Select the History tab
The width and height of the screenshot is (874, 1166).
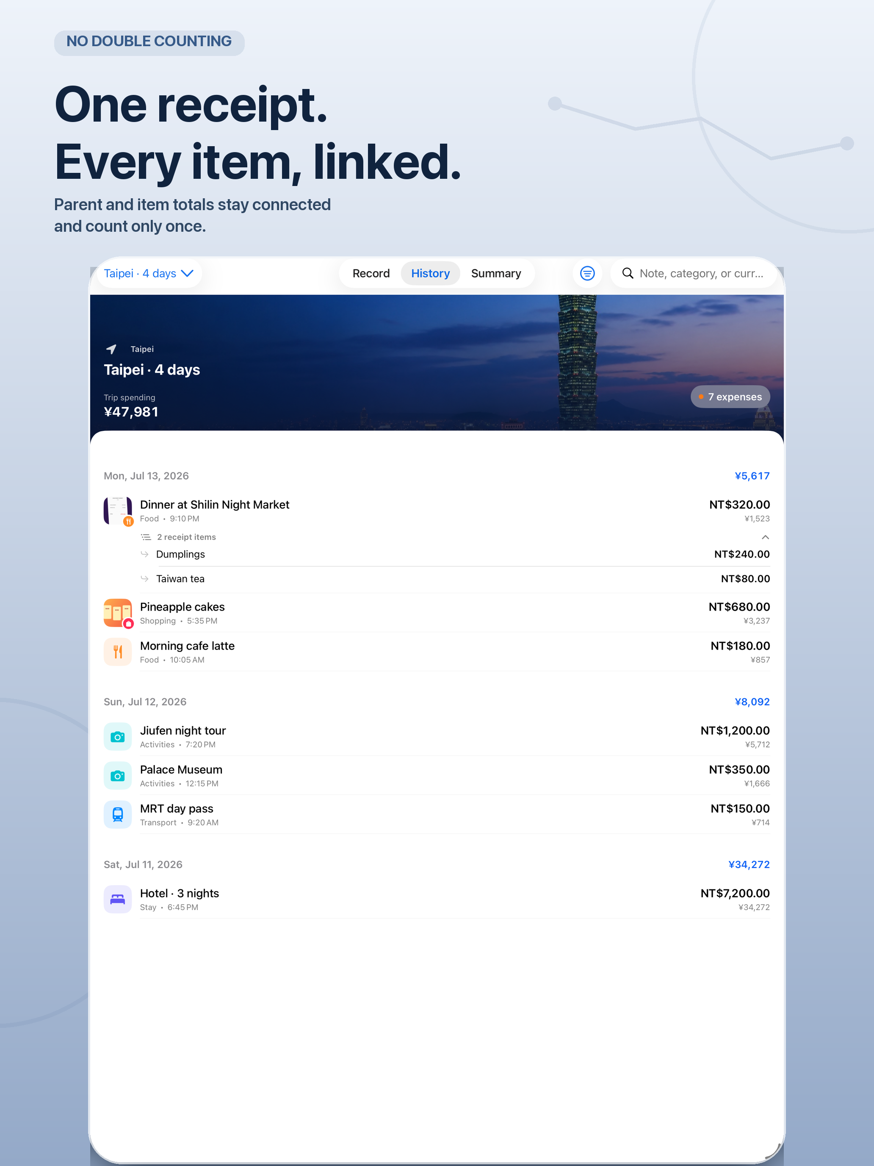[430, 273]
